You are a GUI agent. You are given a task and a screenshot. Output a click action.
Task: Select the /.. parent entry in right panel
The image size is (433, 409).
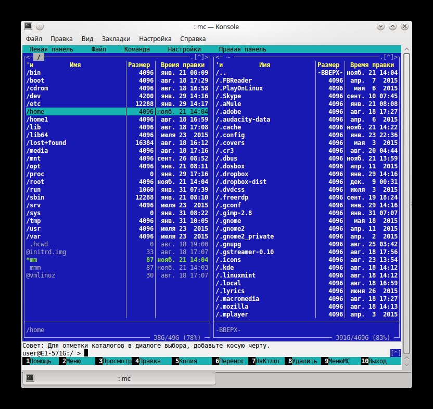point(307,73)
